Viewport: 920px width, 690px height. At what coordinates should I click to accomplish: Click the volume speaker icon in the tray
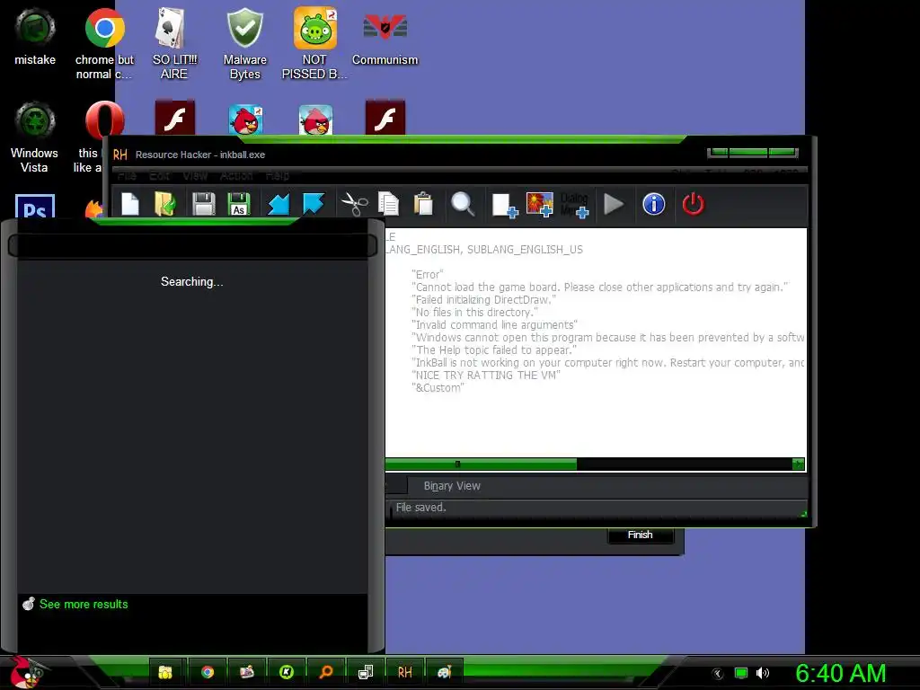(x=763, y=673)
